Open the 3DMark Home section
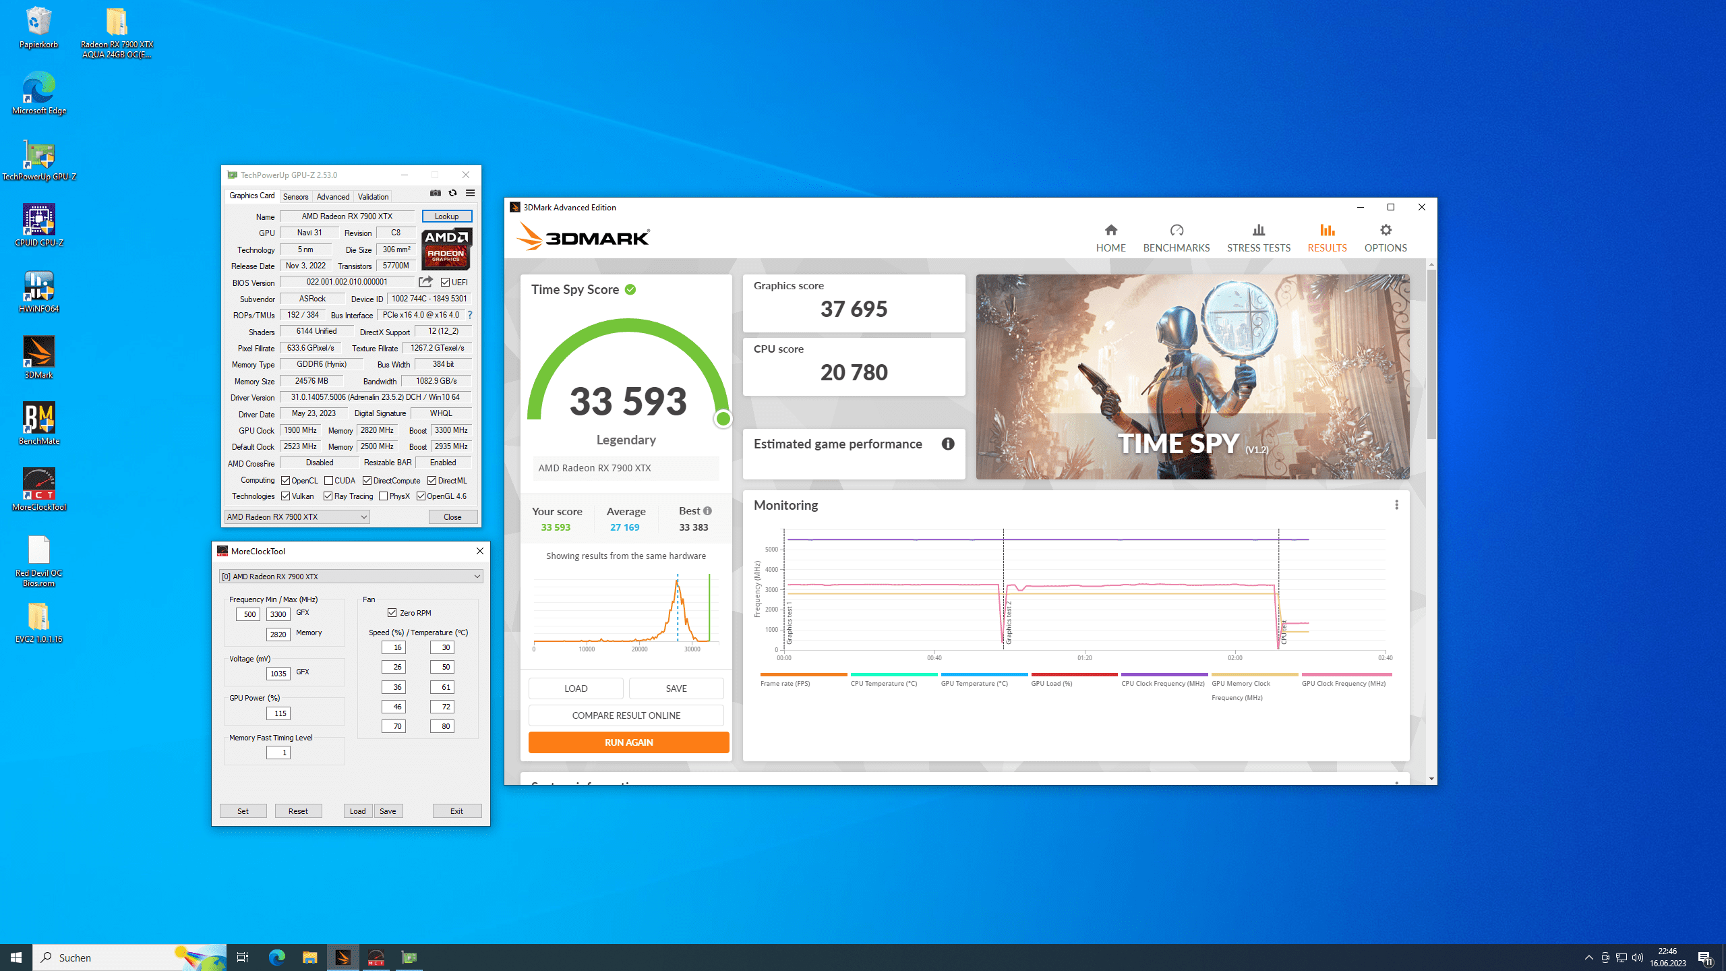Screen dimensions: 1726x971 click(x=1110, y=238)
